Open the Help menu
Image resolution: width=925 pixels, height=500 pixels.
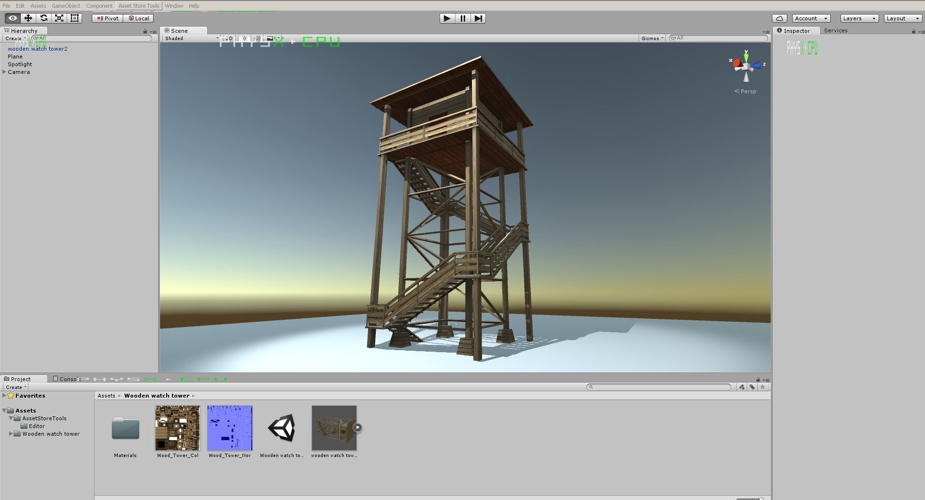pos(194,6)
